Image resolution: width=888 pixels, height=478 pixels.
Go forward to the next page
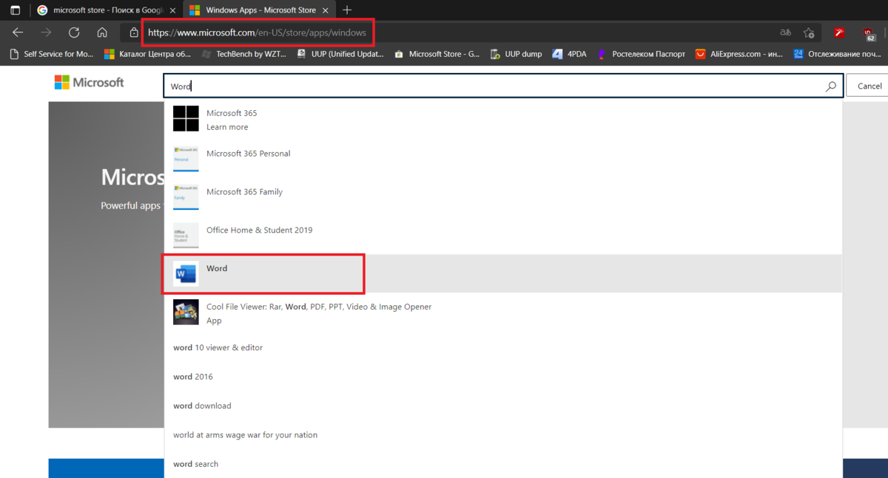point(46,33)
